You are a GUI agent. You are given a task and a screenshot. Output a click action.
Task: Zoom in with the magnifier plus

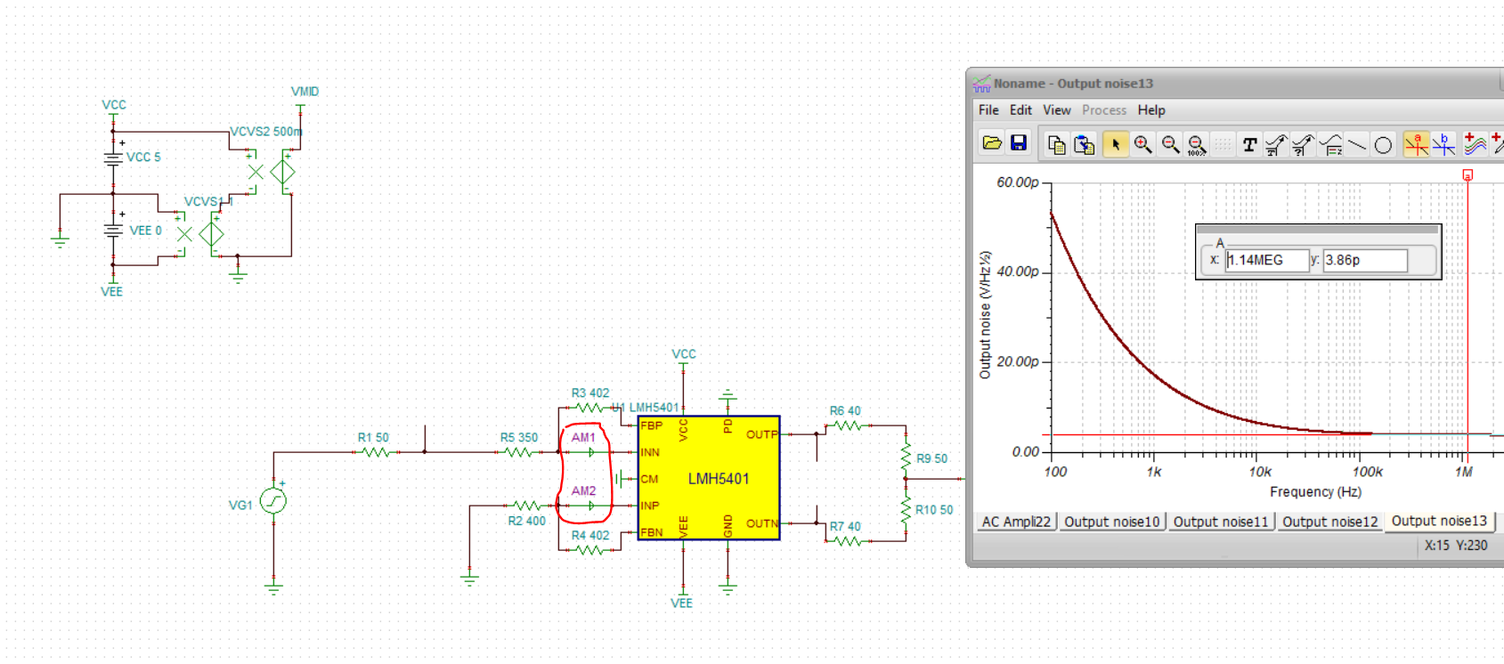(x=1142, y=144)
